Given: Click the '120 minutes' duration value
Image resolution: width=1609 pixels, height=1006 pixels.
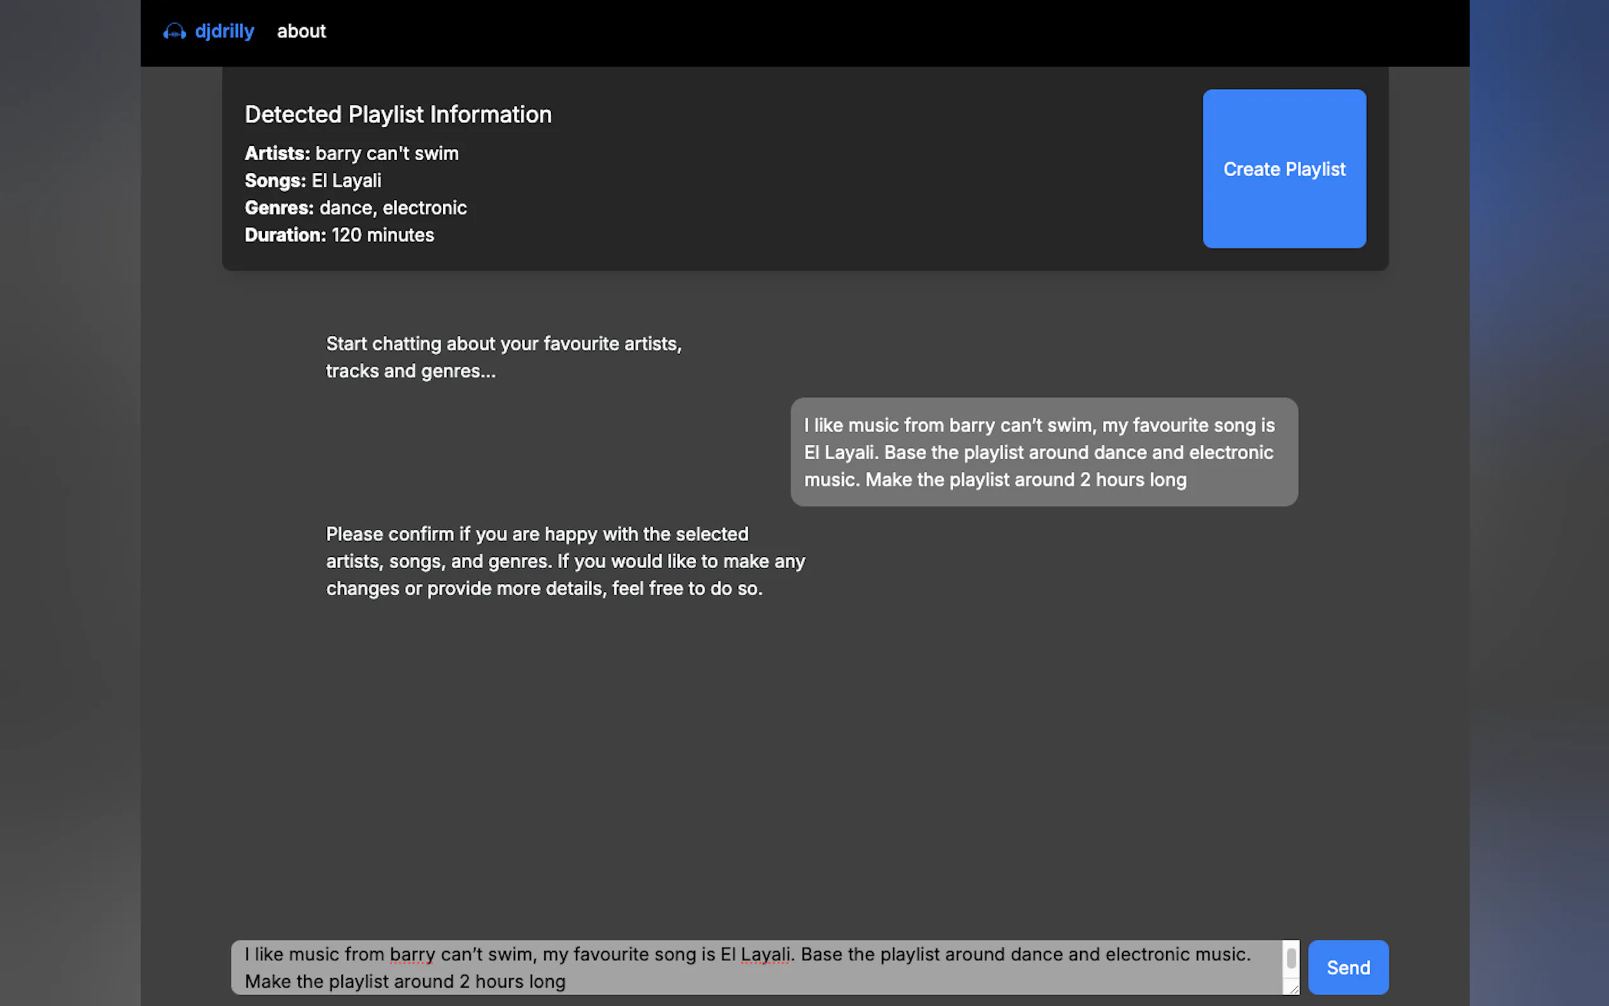Looking at the screenshot, I should click(383, 236).
